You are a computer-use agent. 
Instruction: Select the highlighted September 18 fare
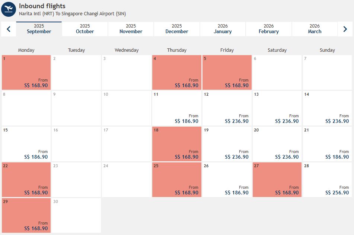[x=177, y=144]
